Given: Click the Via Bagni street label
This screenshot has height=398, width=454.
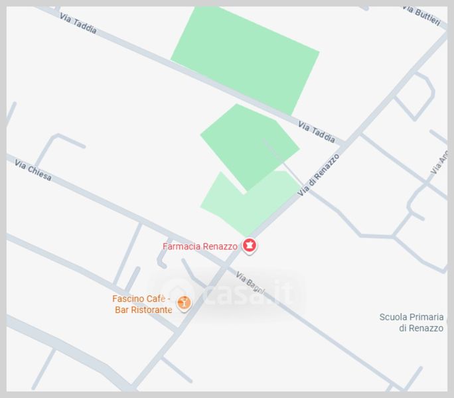Looking at the screenshot, I should pos(250,283).
